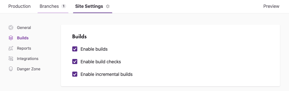289x91 pixels.
Task: Open Integrations settings section label
Action: 28,59
